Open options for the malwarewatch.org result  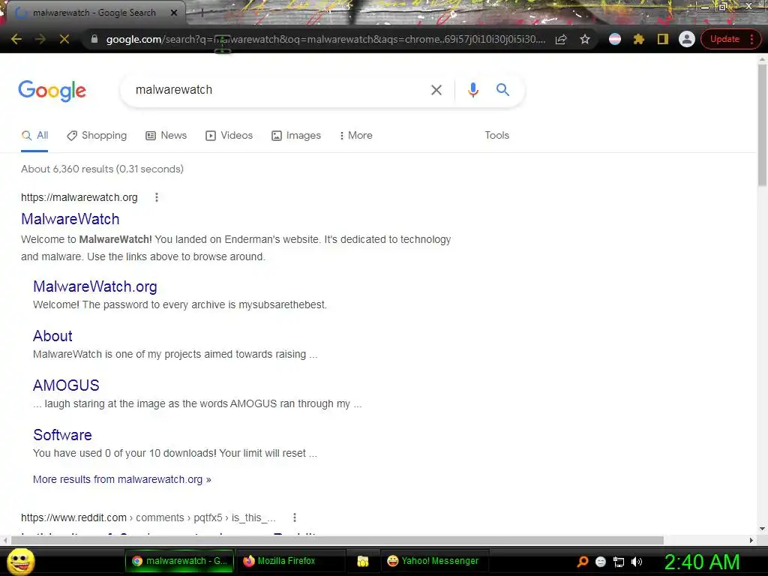coord(157,197)
